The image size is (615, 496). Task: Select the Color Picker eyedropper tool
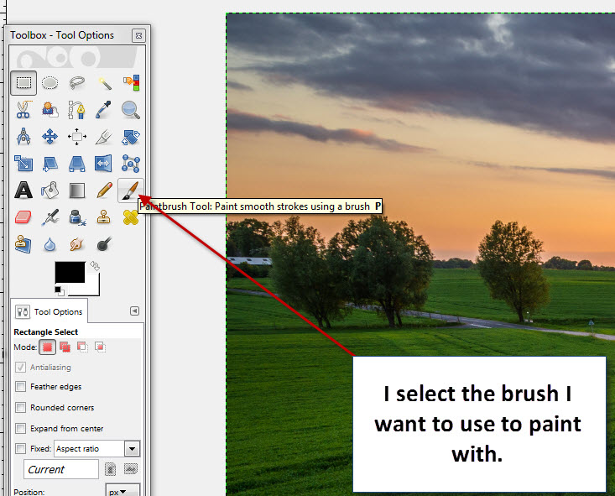coord(104,110)
